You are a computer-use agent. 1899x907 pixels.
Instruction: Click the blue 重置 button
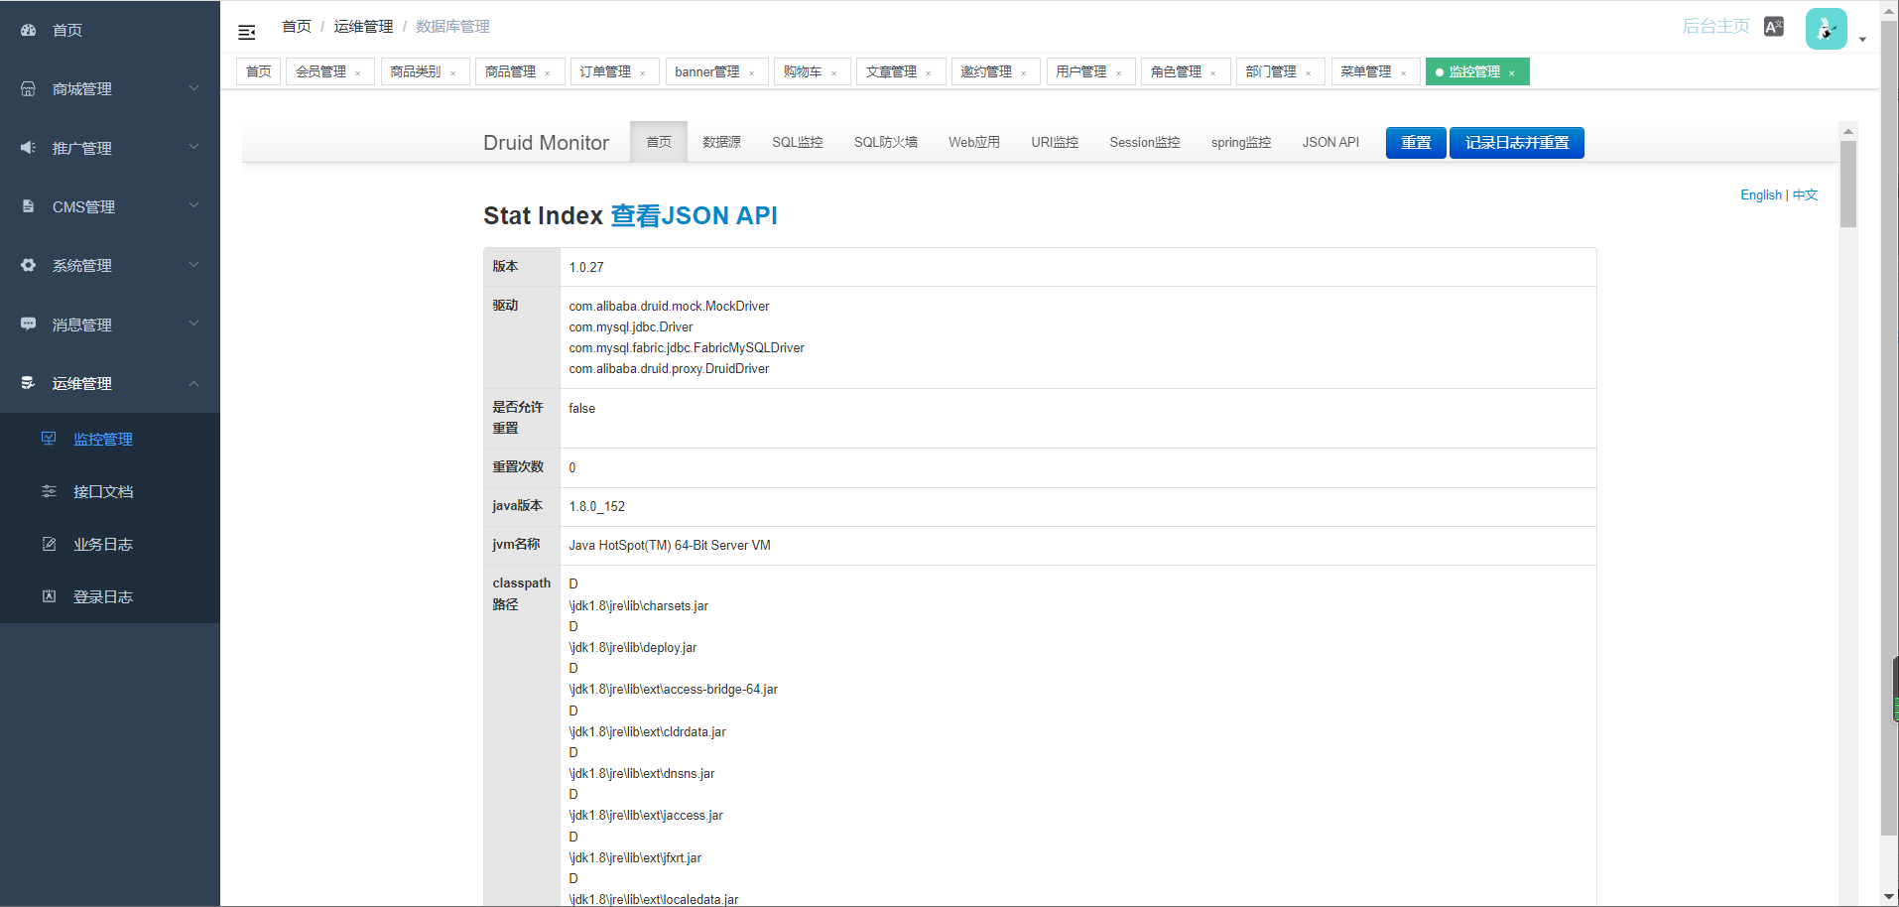pyautogui.click(x=1416, y=143)
